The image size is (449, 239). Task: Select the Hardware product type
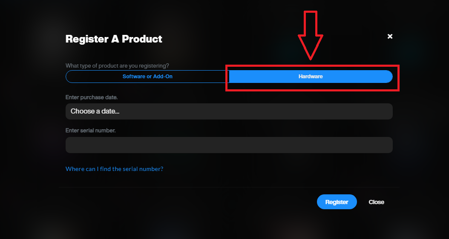pos(311,77)
